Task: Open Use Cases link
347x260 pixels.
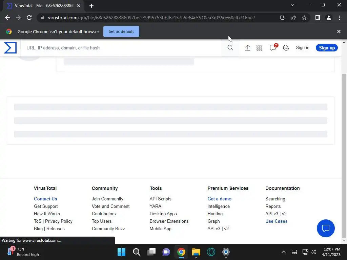Action: point(276,221)
